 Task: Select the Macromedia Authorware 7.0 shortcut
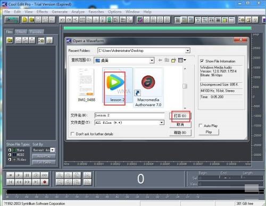click(148, 88)
